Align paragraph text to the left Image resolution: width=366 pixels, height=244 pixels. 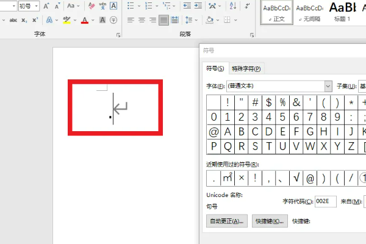click(131, 20)
